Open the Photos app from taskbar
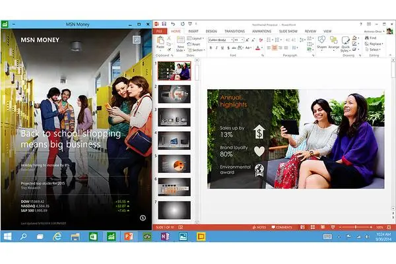The width and height of the screenshot is (396, 264). tap(183, 236)
